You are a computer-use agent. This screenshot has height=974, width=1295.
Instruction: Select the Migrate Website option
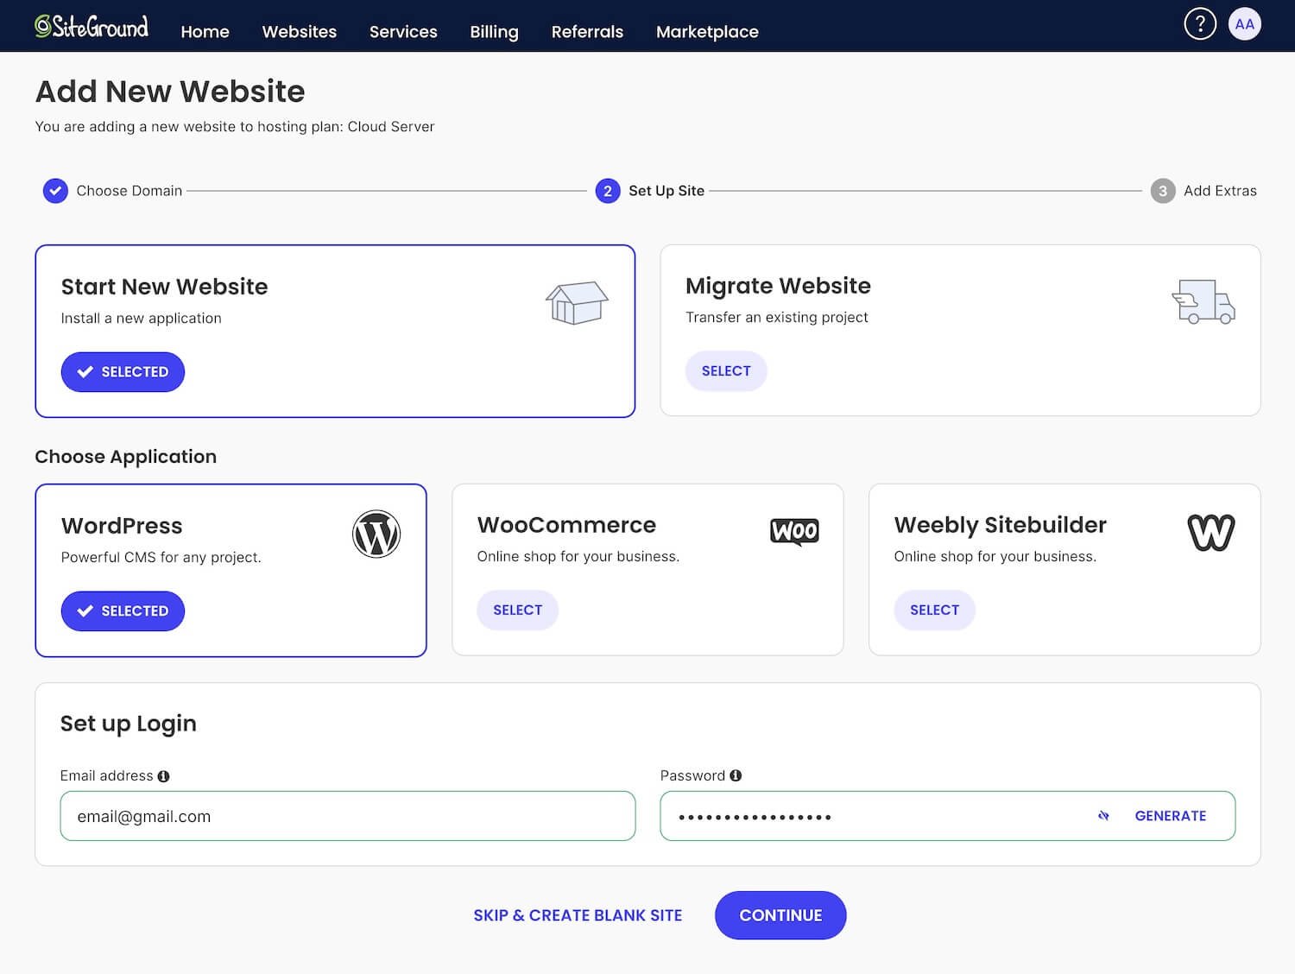726,371
